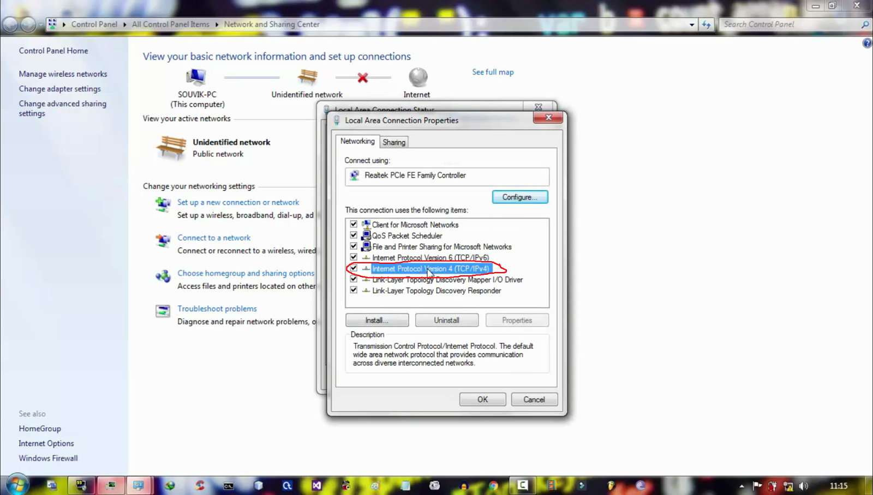873x495 pixels.
Task: Expand the address bar dropdown arrow
Action: pos(691,24)
